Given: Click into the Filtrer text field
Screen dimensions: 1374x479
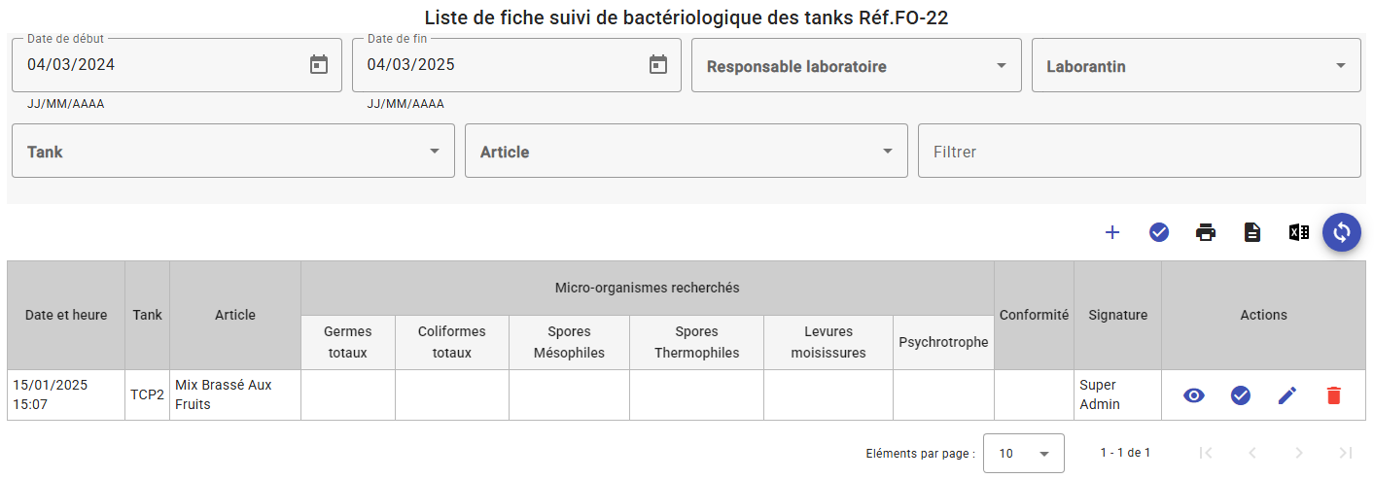Looking at the screenshot, I should 1140,151.
